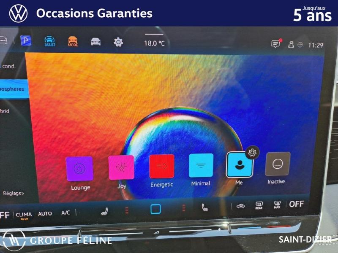338x253 pixels.
Task: Turn climate OFF on the right
Action: [x=296, y=204]
